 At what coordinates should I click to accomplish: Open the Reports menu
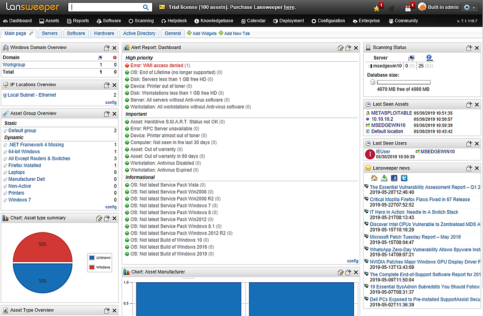[x=78, y=21]
